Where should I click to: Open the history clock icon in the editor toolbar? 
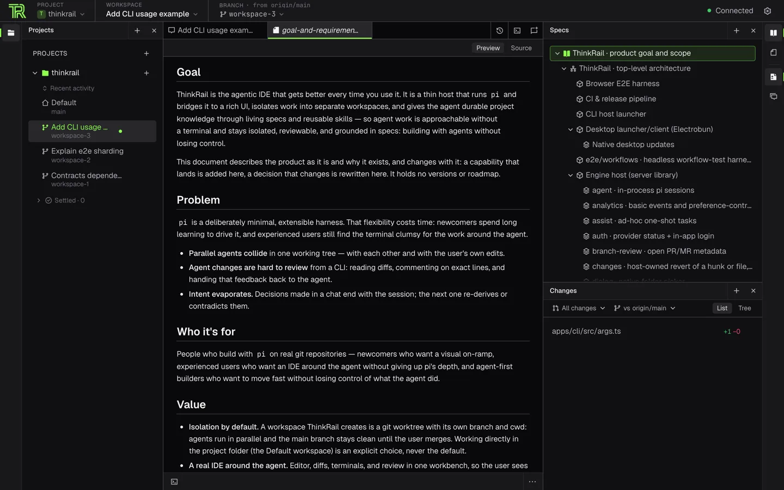click(500, 30)
